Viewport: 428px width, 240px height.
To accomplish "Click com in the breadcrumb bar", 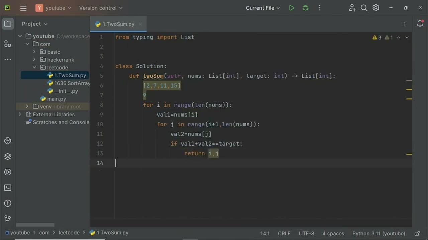I will click(x=44, y=233).
